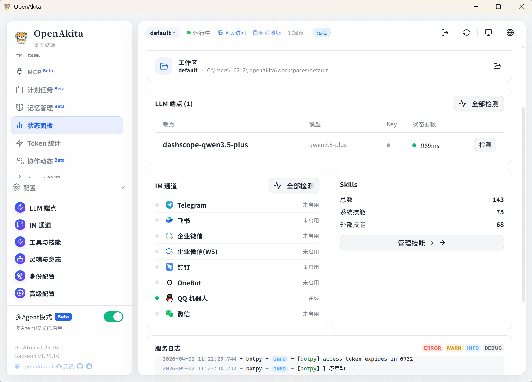
Task: Click the QQ 机器人 penguin icon
Action: (170, 298)
